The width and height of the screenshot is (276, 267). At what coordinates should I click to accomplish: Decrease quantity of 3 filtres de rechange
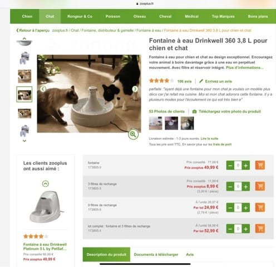coord(230,186)
